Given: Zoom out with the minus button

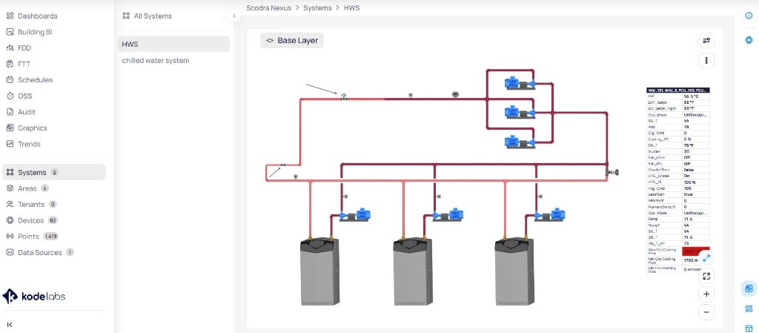Looking at the screenshot, I should coord(706,312).
